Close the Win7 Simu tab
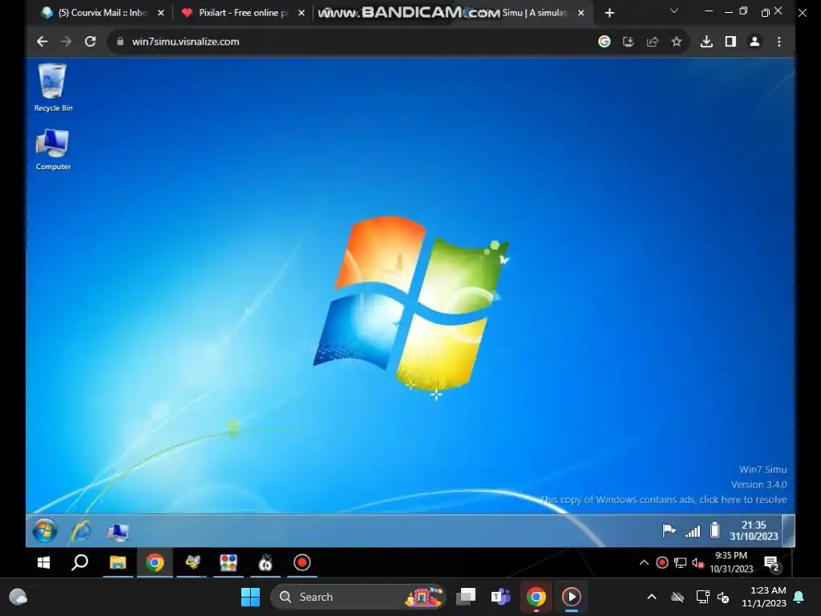 click(580, 13)
